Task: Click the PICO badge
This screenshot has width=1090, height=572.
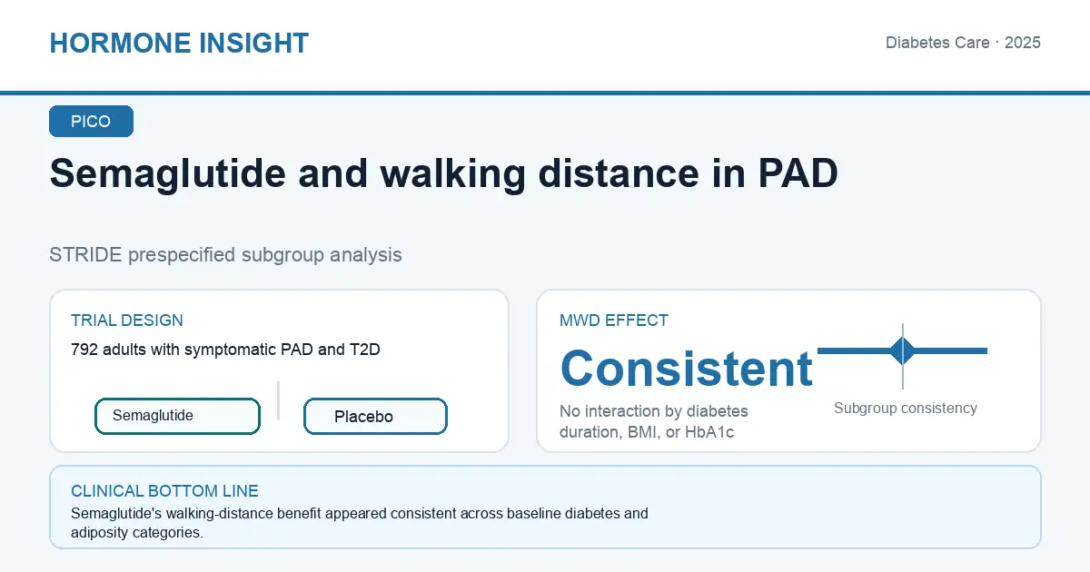Action: point(91,122)
